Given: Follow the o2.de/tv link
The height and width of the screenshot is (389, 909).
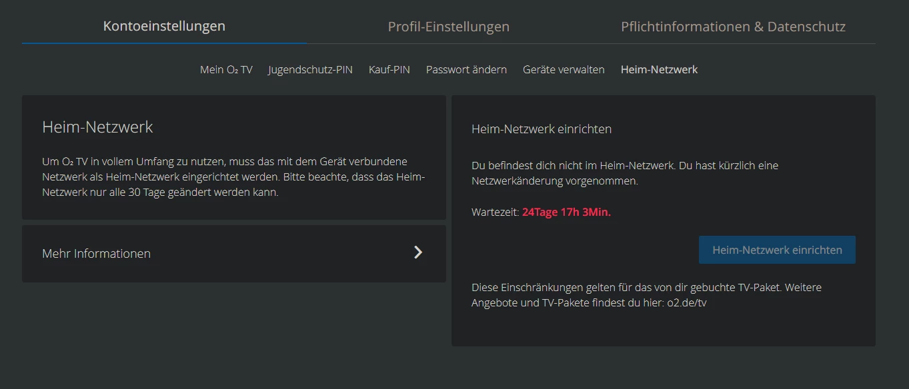Looking at the screenshot, I should point(687,303).
